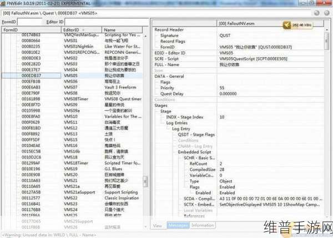333x238 pixels.
Task: Sort by FormID column header
Action: tap(32, 30)
